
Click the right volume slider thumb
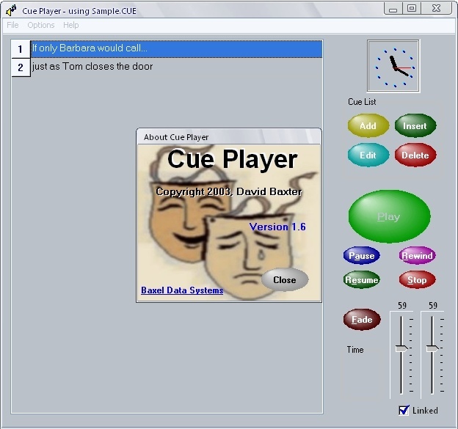pos(432,348)
